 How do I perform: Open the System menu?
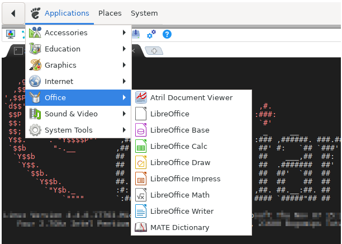pyautogui.click(x=144, y=13)
